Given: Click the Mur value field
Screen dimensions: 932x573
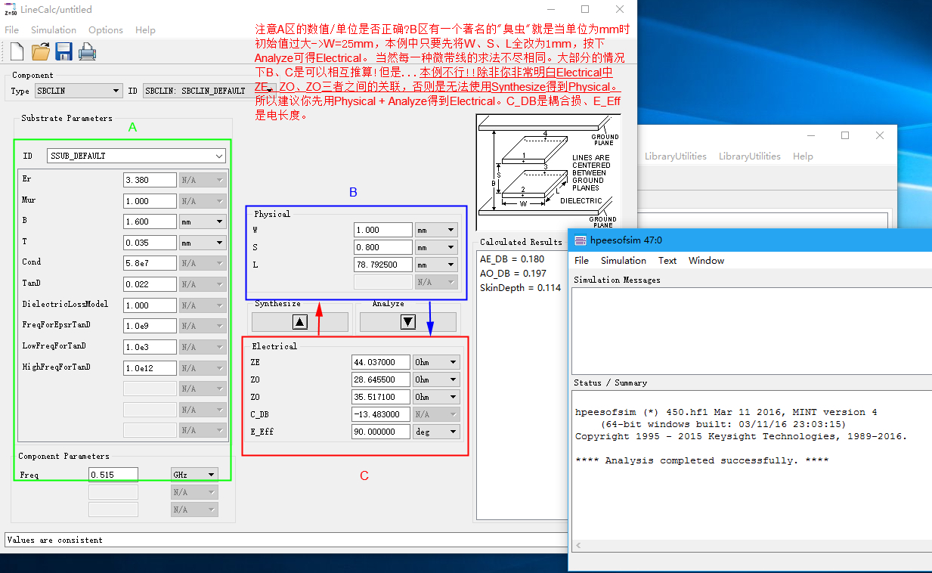Looking at the screenshot, I should 150,201.
